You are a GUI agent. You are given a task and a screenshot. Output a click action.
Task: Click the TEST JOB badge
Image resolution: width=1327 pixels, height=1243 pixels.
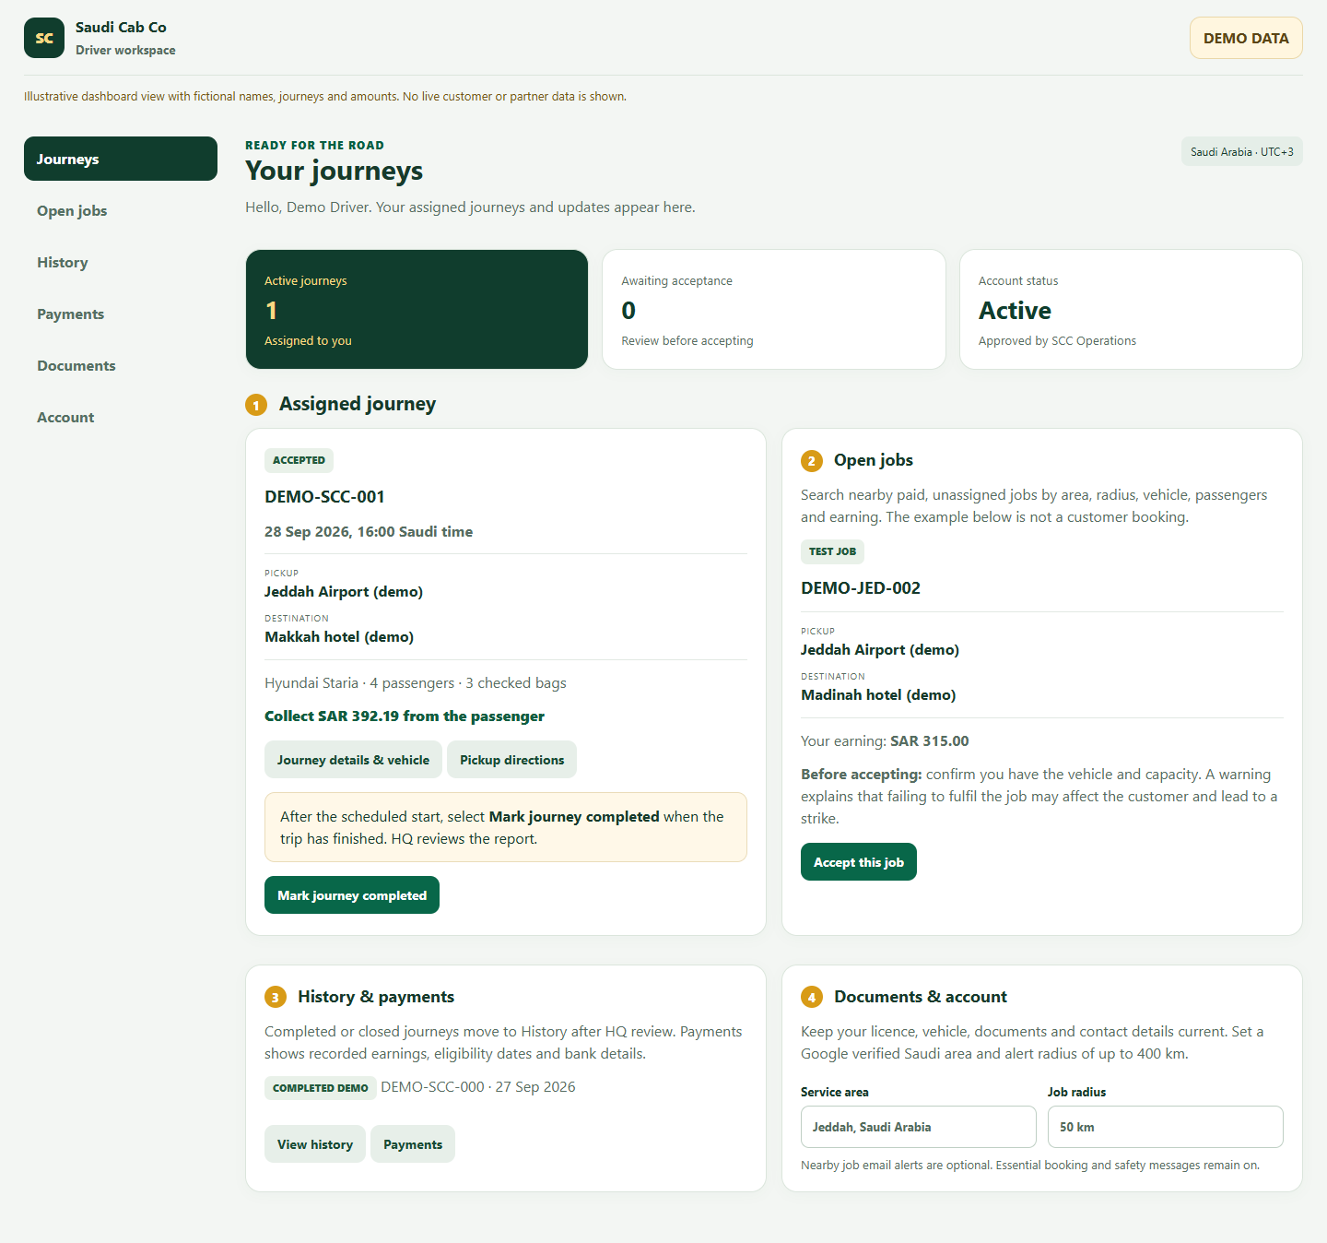(832, 551)
